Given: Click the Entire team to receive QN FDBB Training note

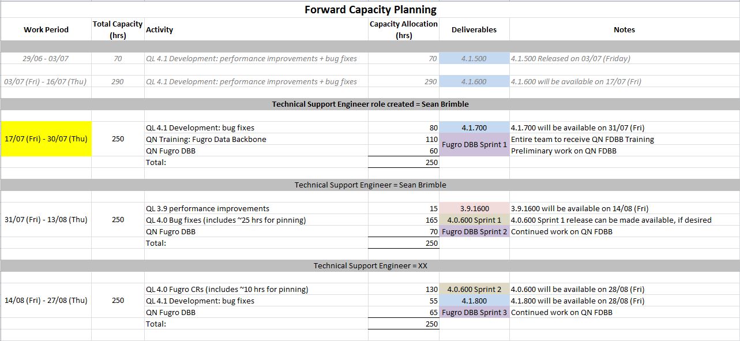Looking at the screenshot, I should click(x=583, y=139).
